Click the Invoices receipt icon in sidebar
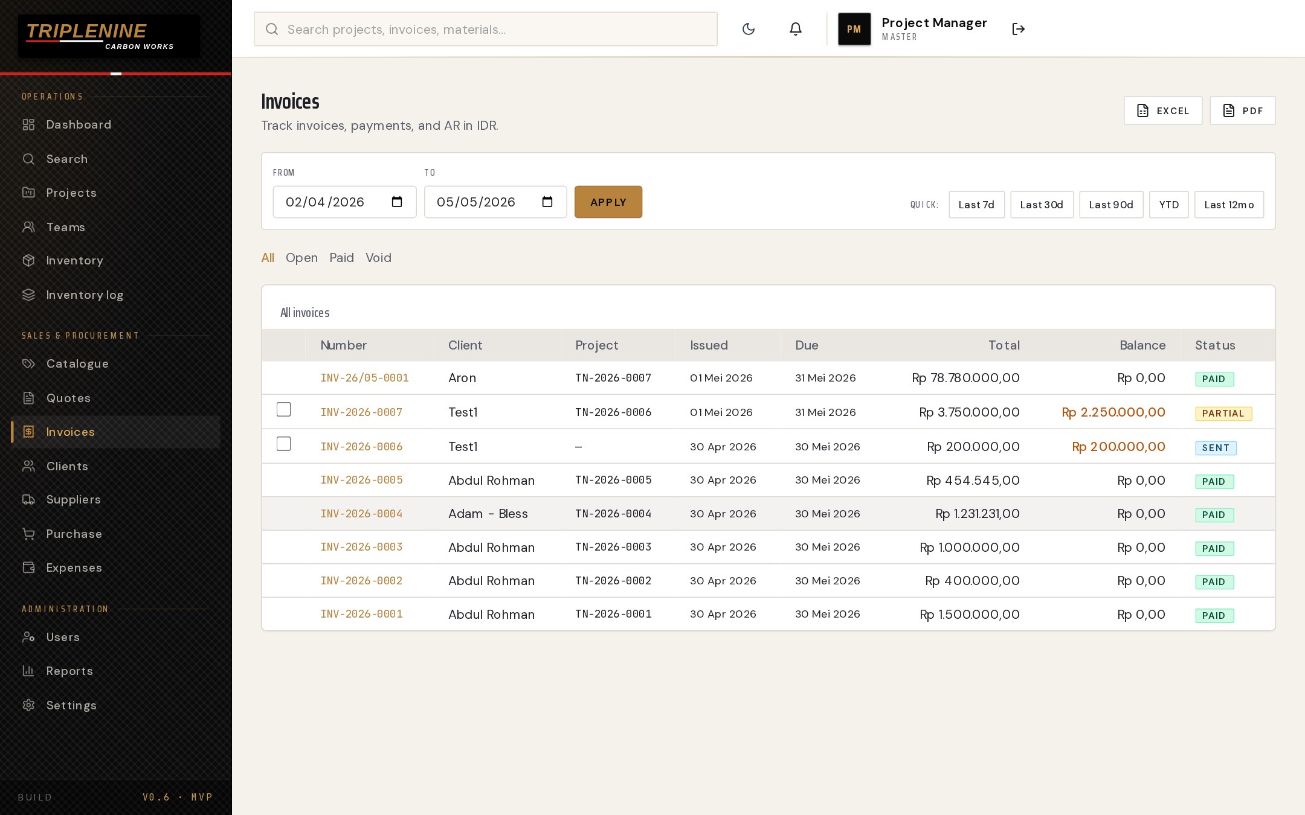Screen dimensions: 1305x815 (x=28, y=432)
